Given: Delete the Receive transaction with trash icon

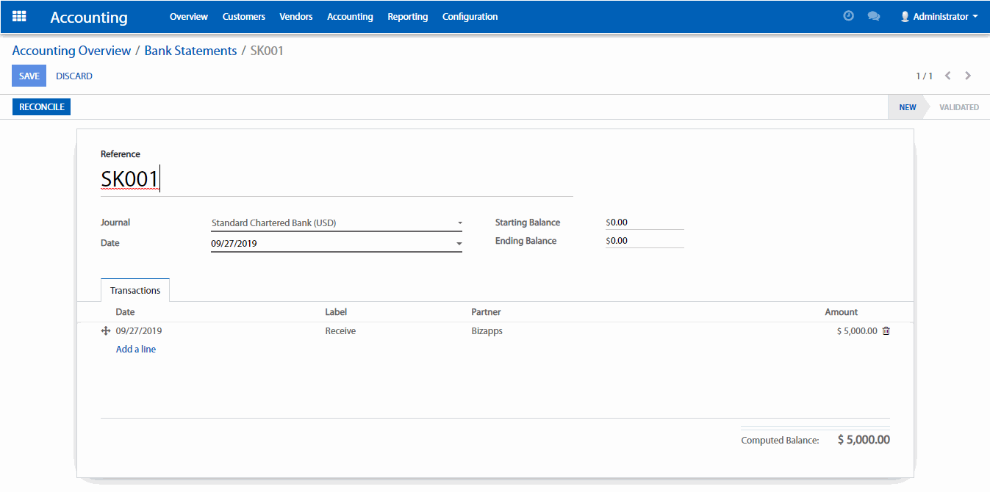Looking at the screenshot, I should click(x=886, y=331).
